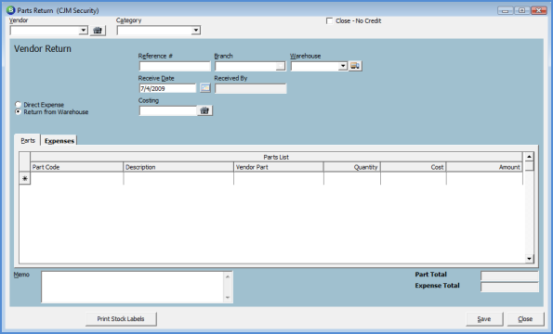Click the vendor lookup icon beside Vendor dropdown
This screenshot has height=334, width=553.
tap(98, 31)
